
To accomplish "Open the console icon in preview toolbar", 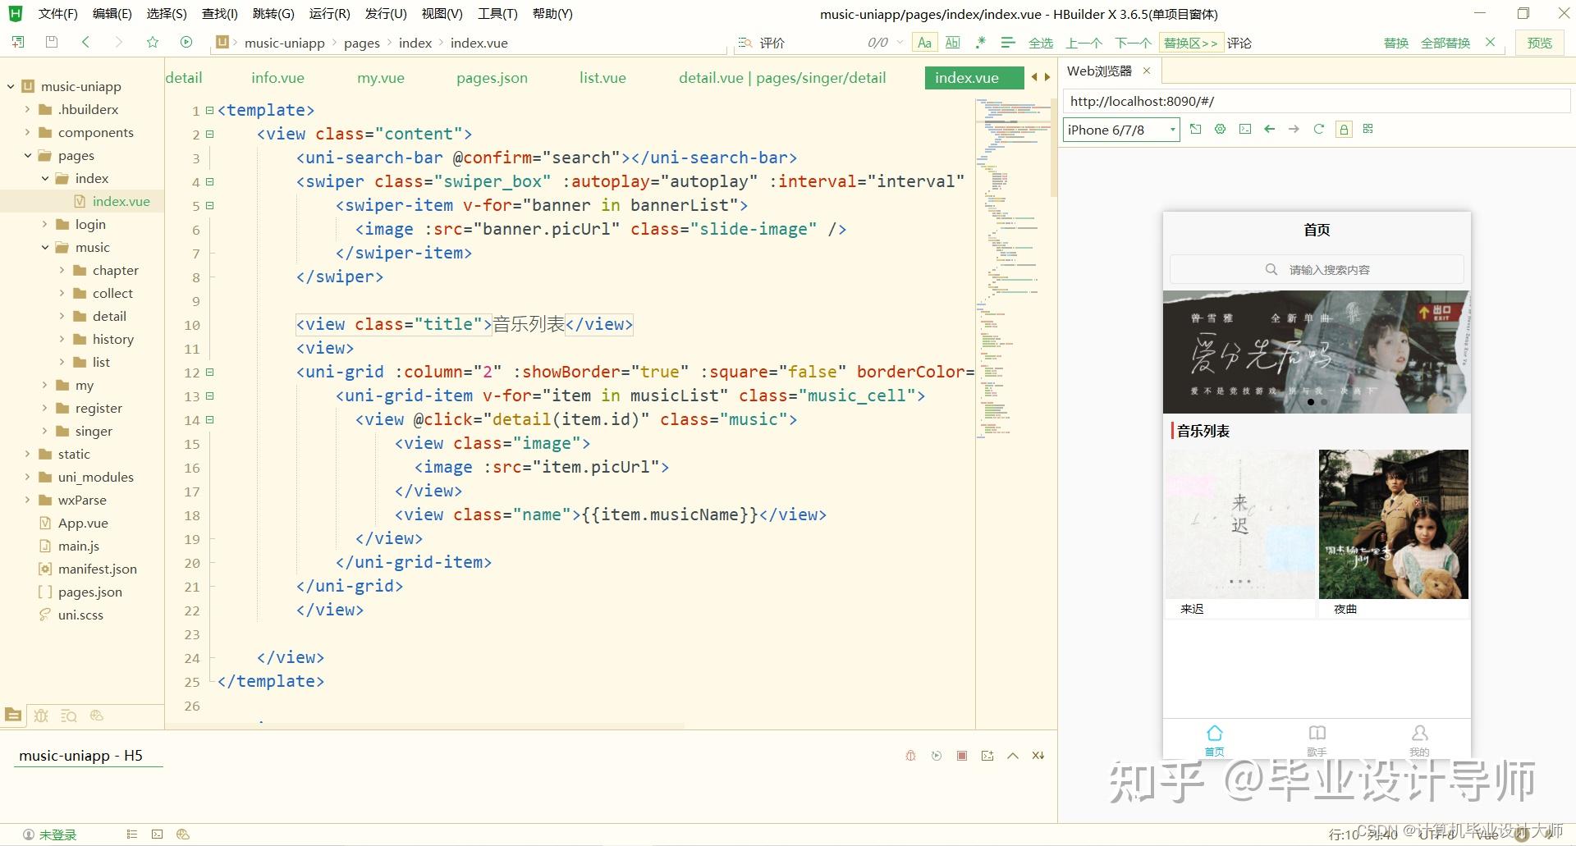I will point(1244,129).
